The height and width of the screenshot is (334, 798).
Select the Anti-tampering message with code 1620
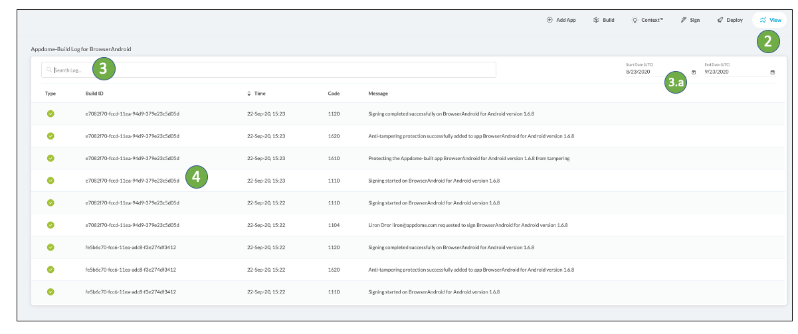click(x=470, y=136)
